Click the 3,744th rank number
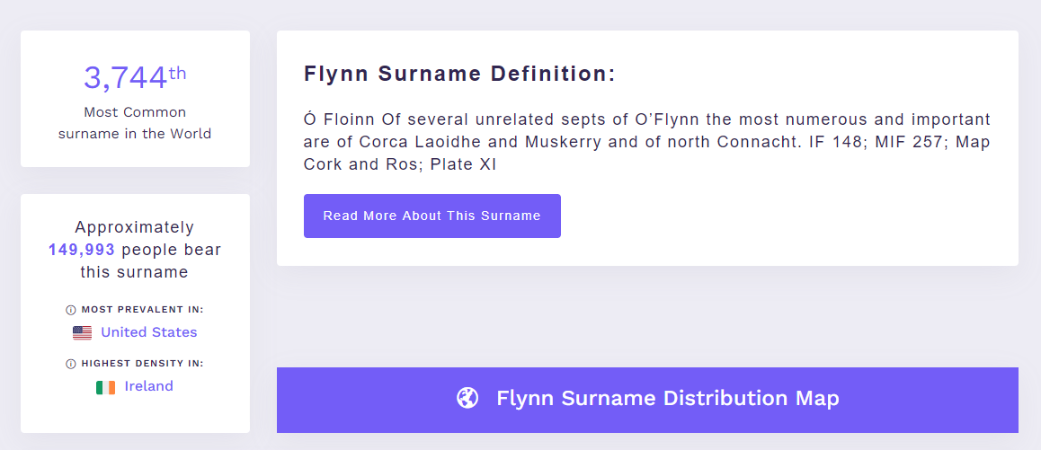Screen dimensions: 1041x450 [135, 77]
